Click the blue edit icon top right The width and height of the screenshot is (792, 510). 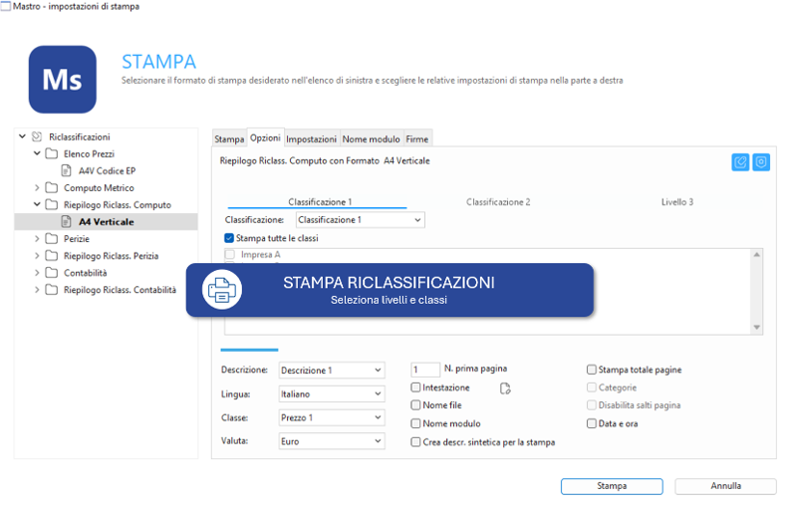click(740, 162)
